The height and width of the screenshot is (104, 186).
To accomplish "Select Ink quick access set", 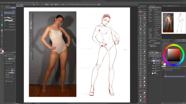I will pos(145,8).
